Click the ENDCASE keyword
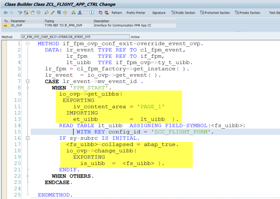This screenshot has height=199, width=280. [x=57, y=182]
